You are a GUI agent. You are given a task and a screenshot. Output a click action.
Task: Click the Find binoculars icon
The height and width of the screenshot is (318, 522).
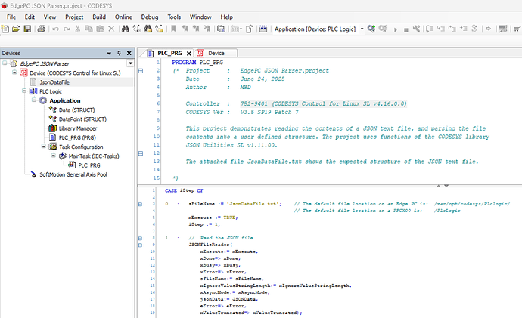tap(125, 29)
